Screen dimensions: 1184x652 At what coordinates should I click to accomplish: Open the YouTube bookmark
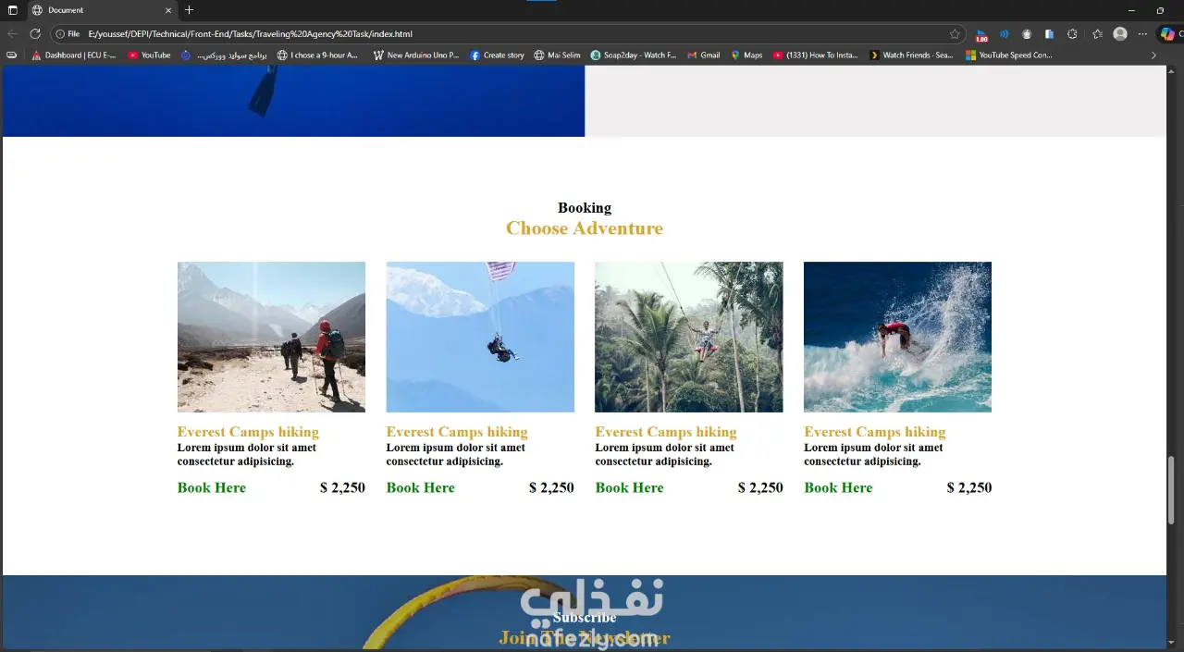pos(149,55)
